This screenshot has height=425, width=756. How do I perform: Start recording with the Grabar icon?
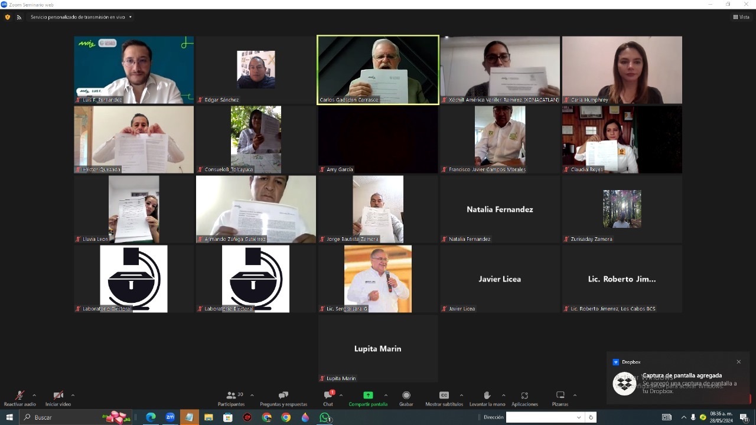[406, 395]
